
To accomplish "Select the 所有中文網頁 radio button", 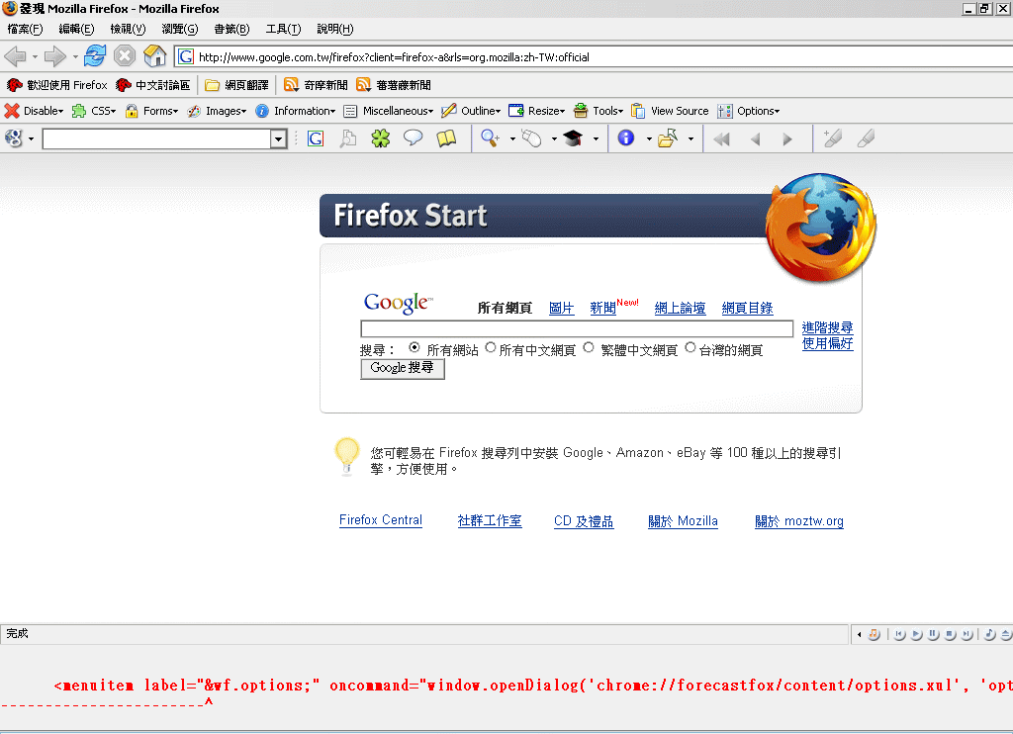I will 491,347.
